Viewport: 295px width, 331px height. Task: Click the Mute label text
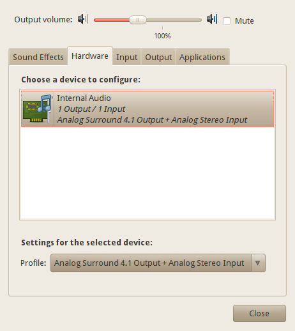[244, 21]
